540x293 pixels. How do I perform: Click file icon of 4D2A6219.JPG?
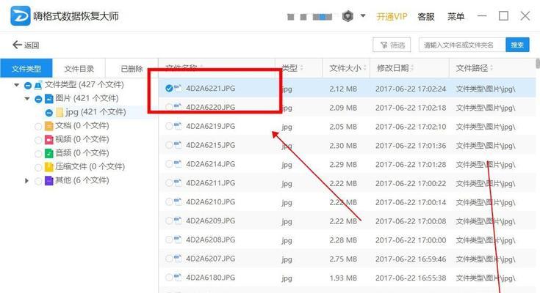tap(178, 126)
